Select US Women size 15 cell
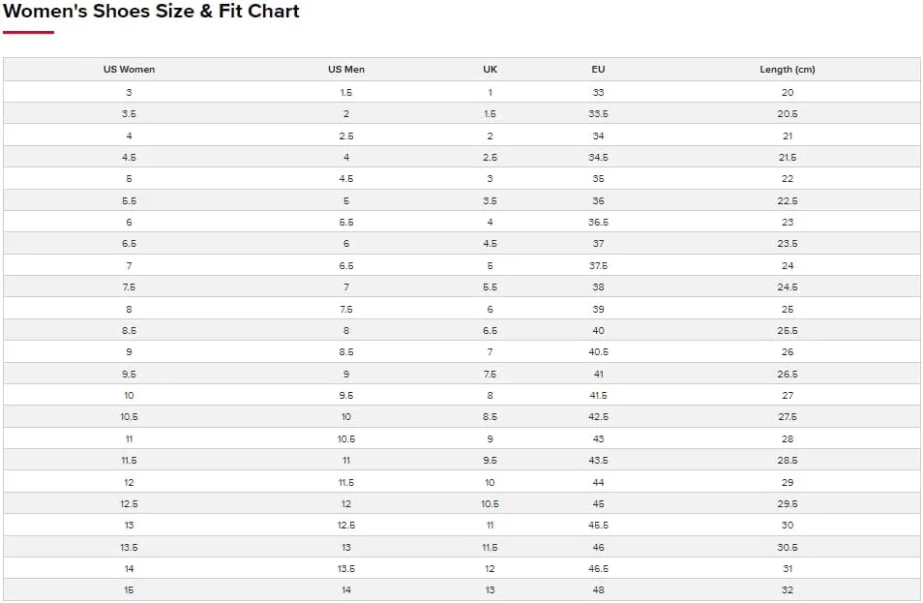The image size is (923, 603). (129, 589)
